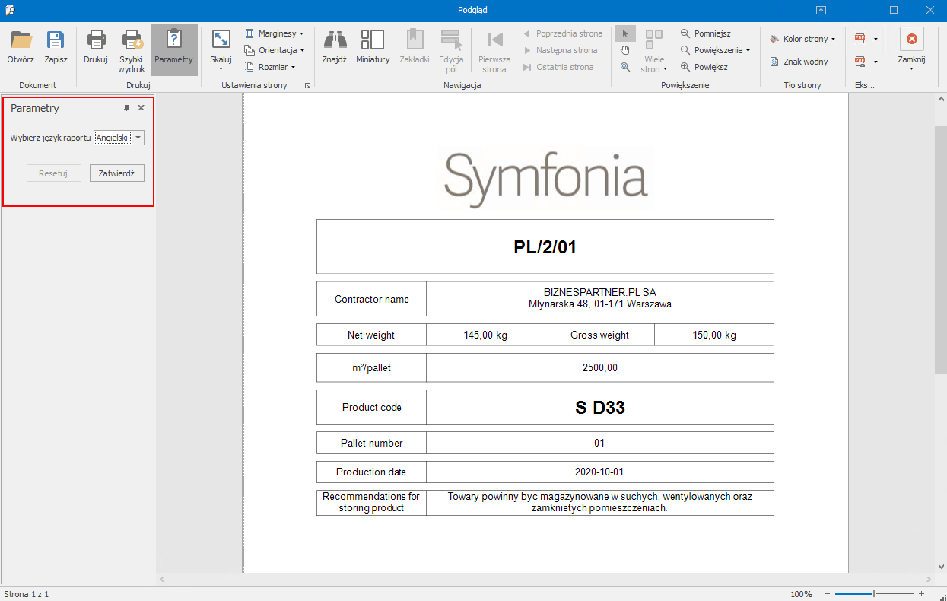Open the Kolor strony color picker
The width and height of the screenshot is (947, 601).
(x=802, y=39)
